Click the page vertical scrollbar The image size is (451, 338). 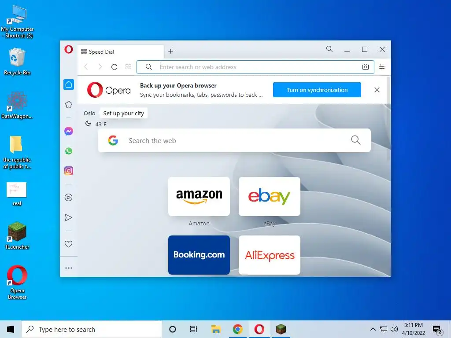(x=388, y=118)
